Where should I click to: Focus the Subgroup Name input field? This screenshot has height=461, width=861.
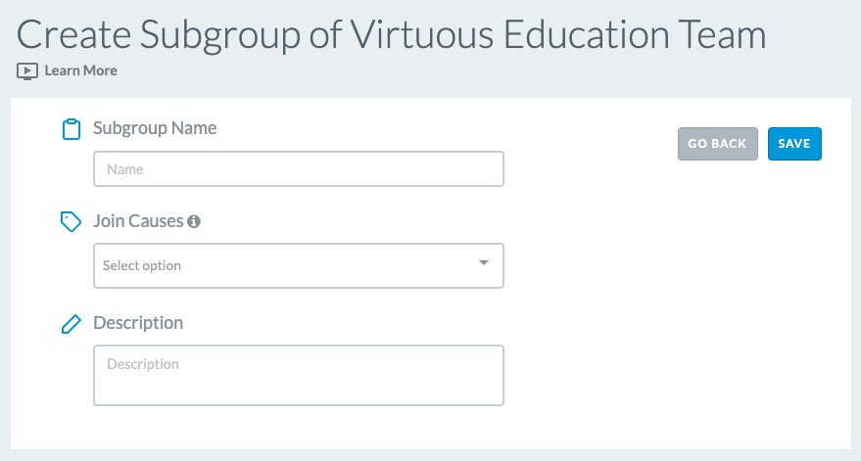(299, 169)
